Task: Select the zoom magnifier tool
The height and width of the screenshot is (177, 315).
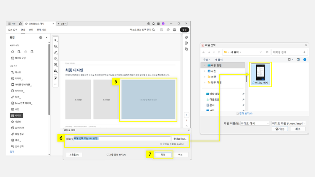Action: [55, 47]
